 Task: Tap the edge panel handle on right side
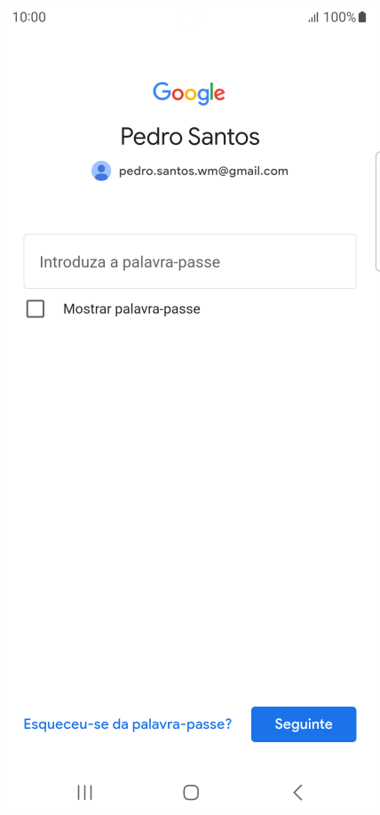point(377,212)
